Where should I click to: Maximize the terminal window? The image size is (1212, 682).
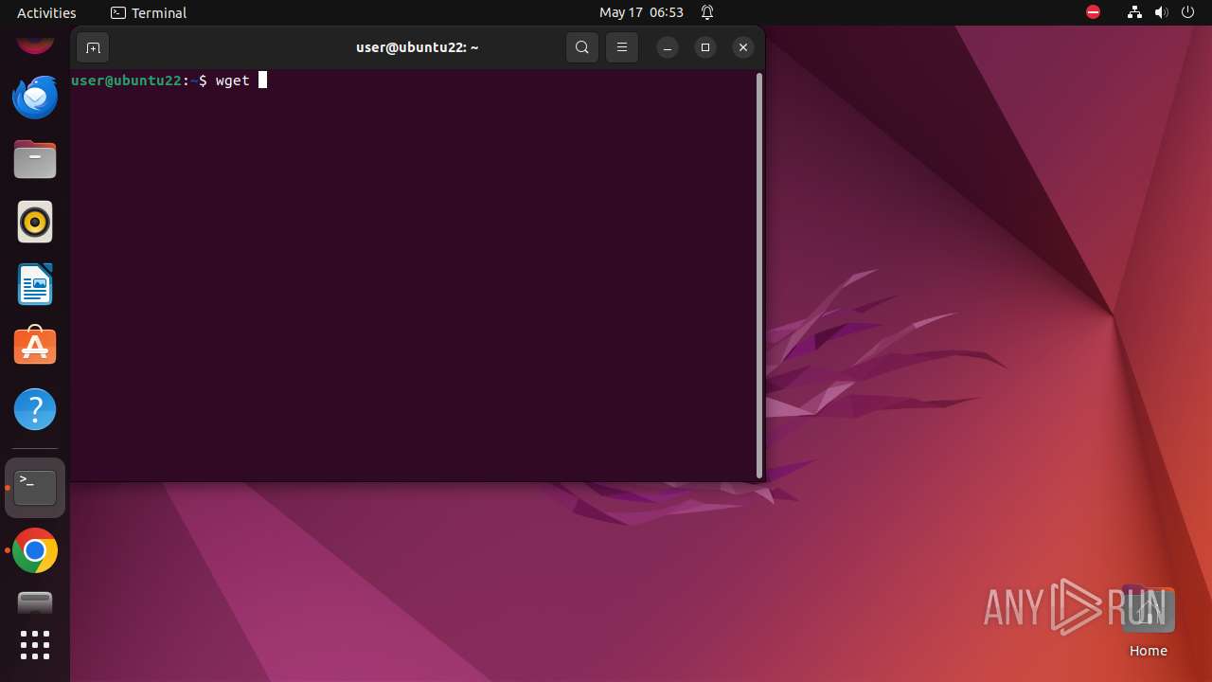pos(705,47)
